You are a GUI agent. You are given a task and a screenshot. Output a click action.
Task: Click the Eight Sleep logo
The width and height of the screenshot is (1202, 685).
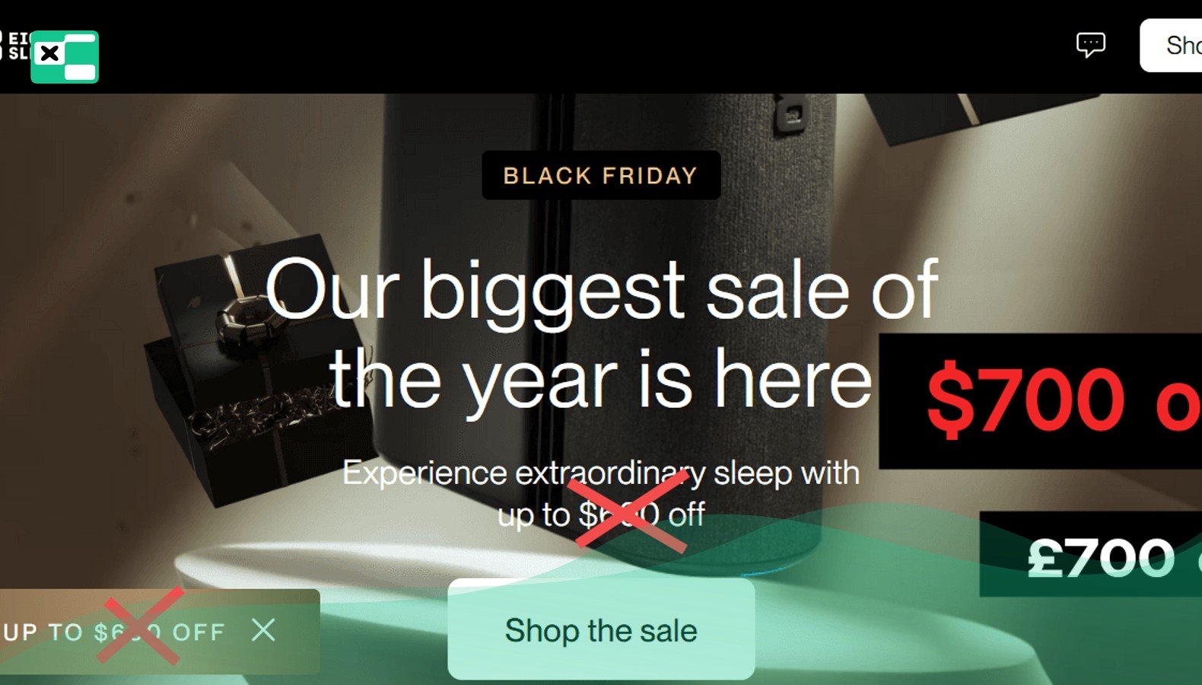pos(14,46)
